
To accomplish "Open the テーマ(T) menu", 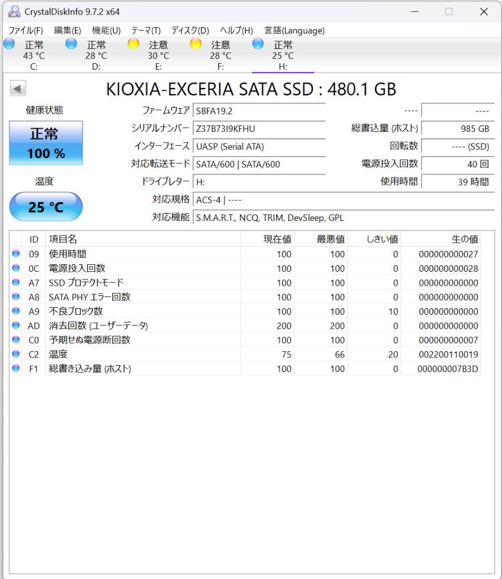I will (146, 30).
